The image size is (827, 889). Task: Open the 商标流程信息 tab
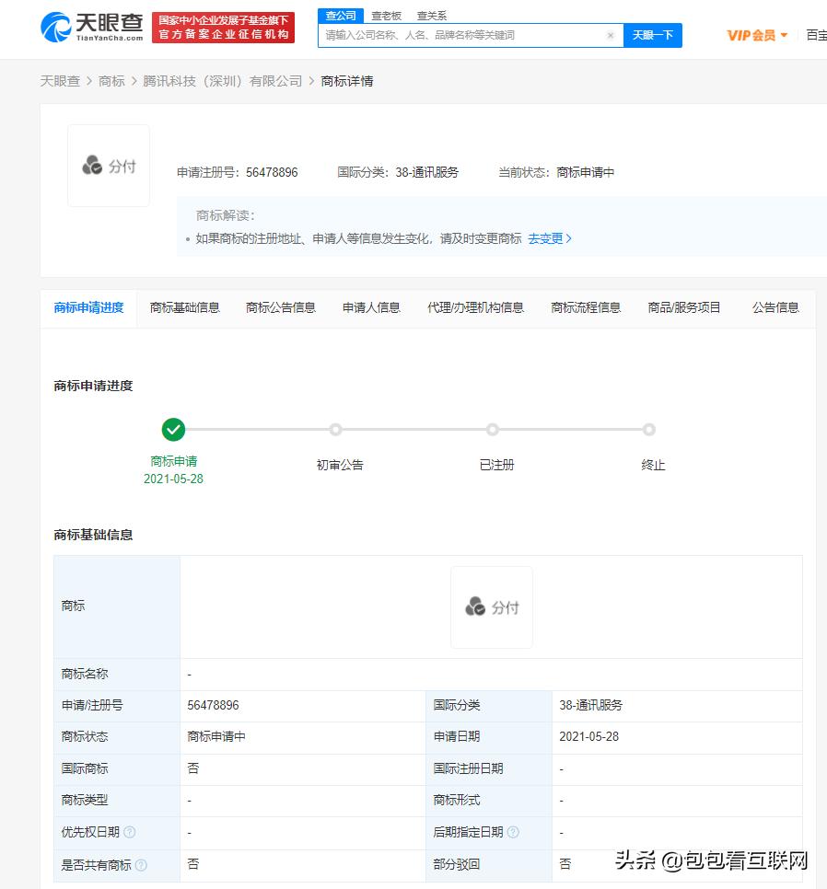586,308
